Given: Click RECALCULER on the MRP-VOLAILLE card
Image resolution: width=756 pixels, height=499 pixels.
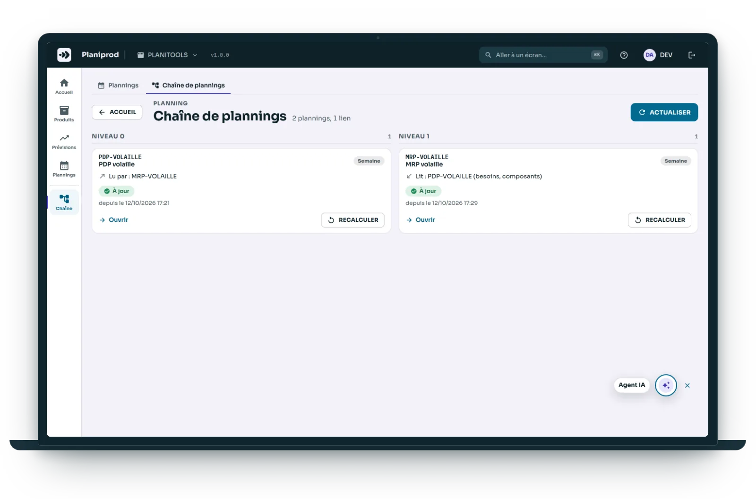Looking at the screenshot, I should tap(660, 220).
